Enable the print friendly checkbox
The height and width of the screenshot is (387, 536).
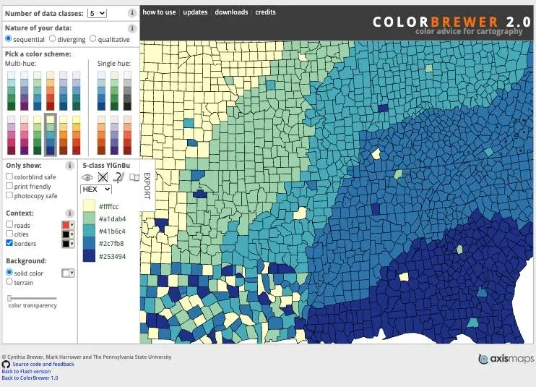pos(9,186)
